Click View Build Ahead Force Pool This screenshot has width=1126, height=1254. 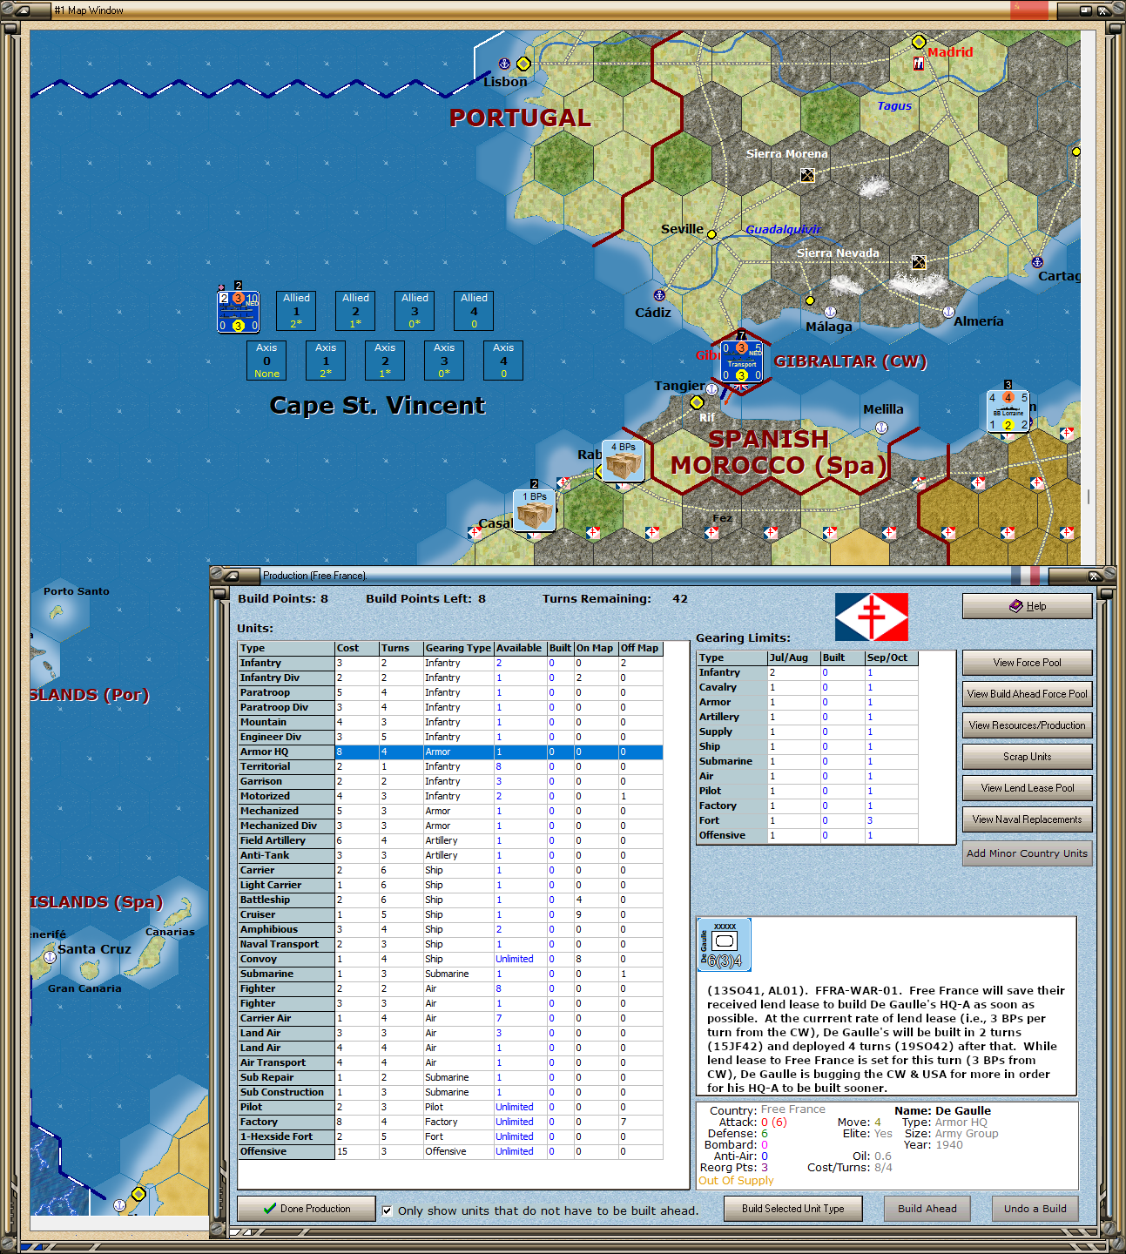1028,694
